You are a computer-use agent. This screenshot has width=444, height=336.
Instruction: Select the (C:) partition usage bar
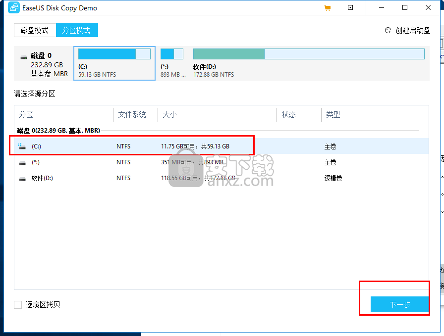click(114, 54)
